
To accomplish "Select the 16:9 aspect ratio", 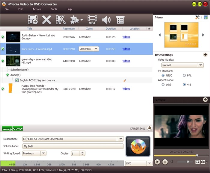I will [x=163, y=85].
